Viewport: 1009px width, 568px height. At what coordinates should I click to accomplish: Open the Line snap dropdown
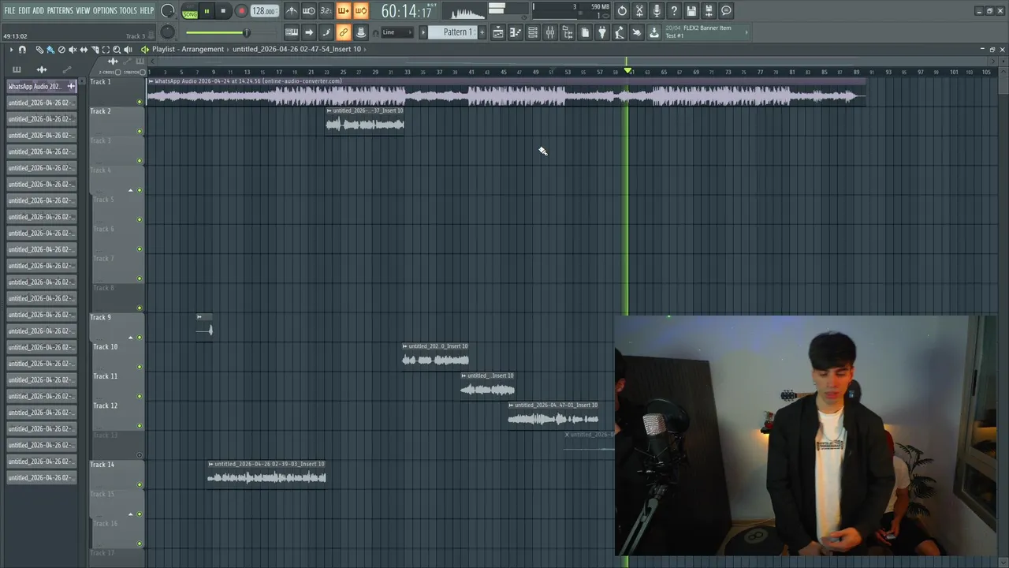click(397, 32)
